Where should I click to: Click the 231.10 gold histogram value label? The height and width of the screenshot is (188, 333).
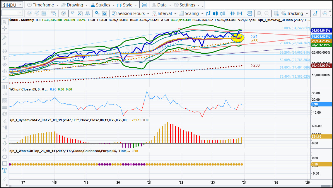[x=321, y=136]
